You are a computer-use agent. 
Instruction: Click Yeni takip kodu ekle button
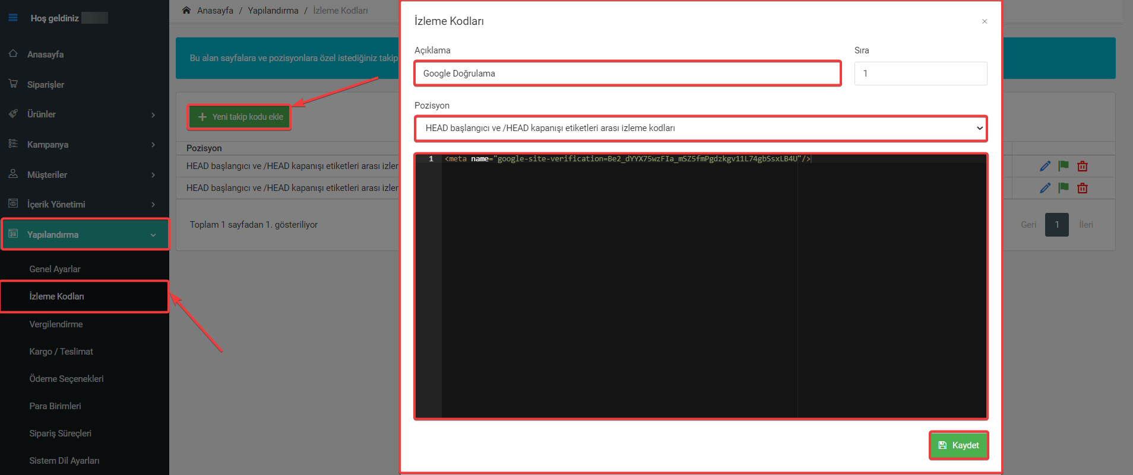[x=240, y=117]
